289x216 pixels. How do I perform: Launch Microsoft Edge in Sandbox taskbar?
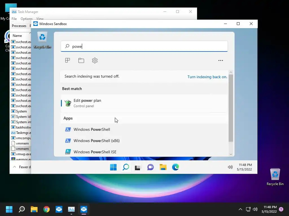[176, 167]
